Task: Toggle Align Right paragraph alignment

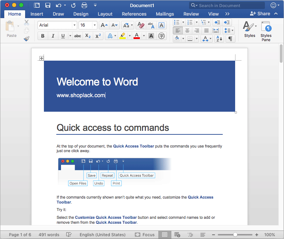Action: (x=197, y=30)
